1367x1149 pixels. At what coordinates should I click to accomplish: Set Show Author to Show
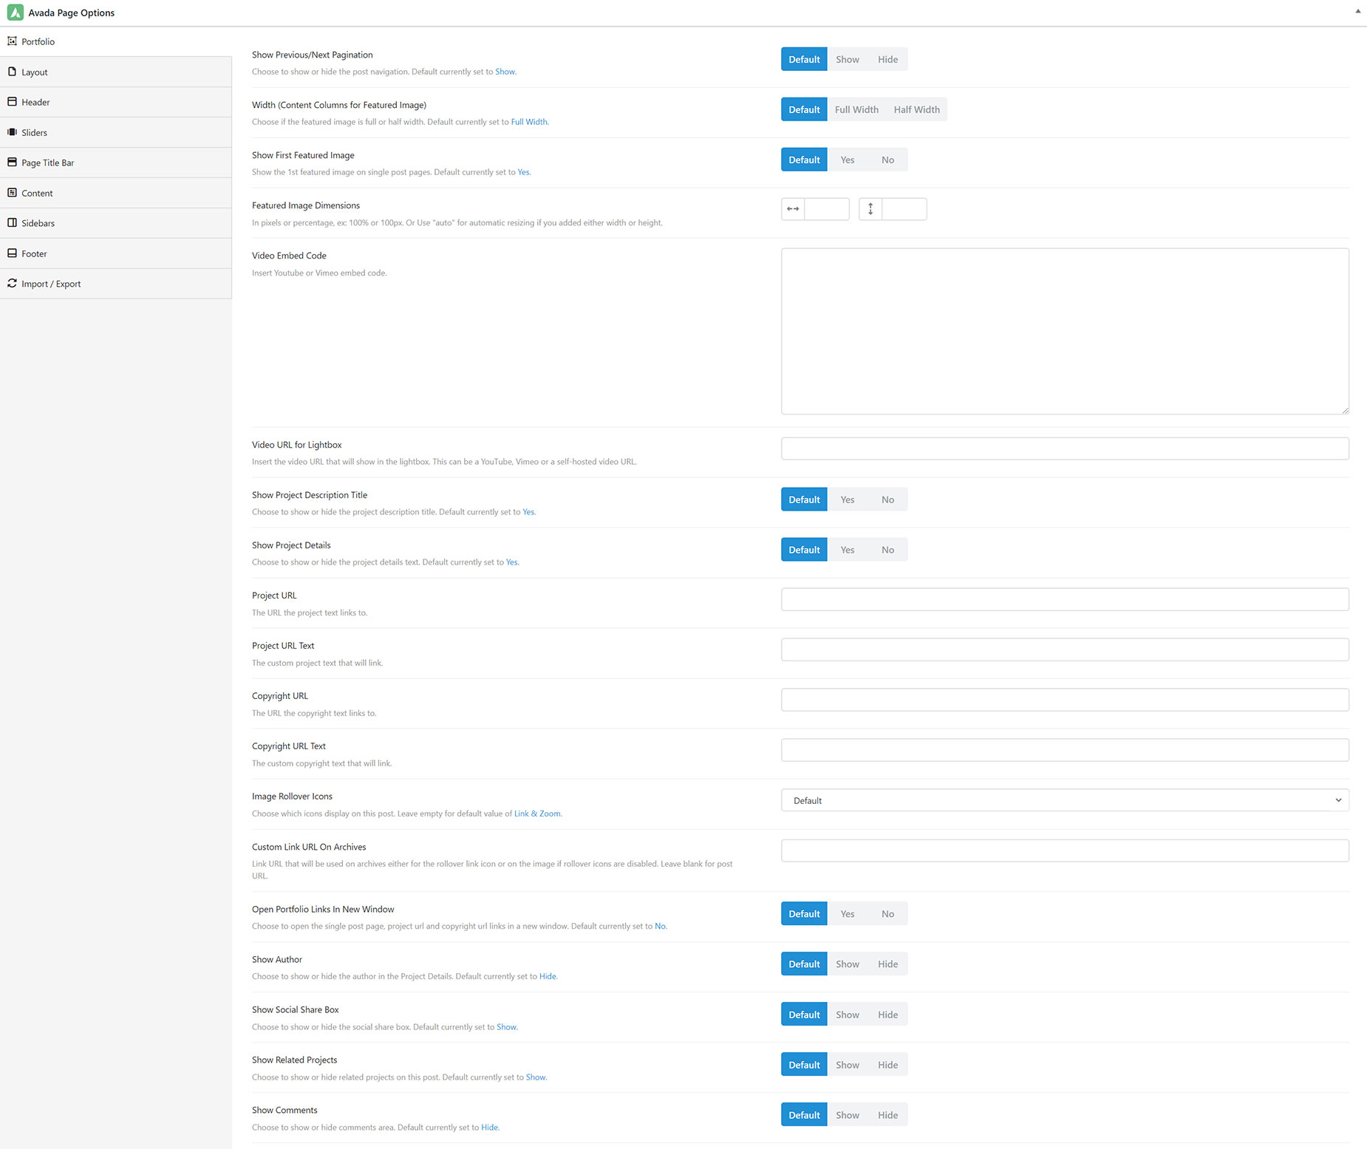click(848, 964)
